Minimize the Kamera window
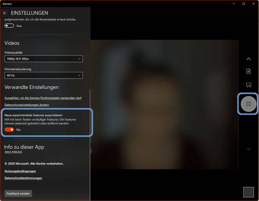Image resolution: width=259 pixels, height=201 pixels. [234, 4]
